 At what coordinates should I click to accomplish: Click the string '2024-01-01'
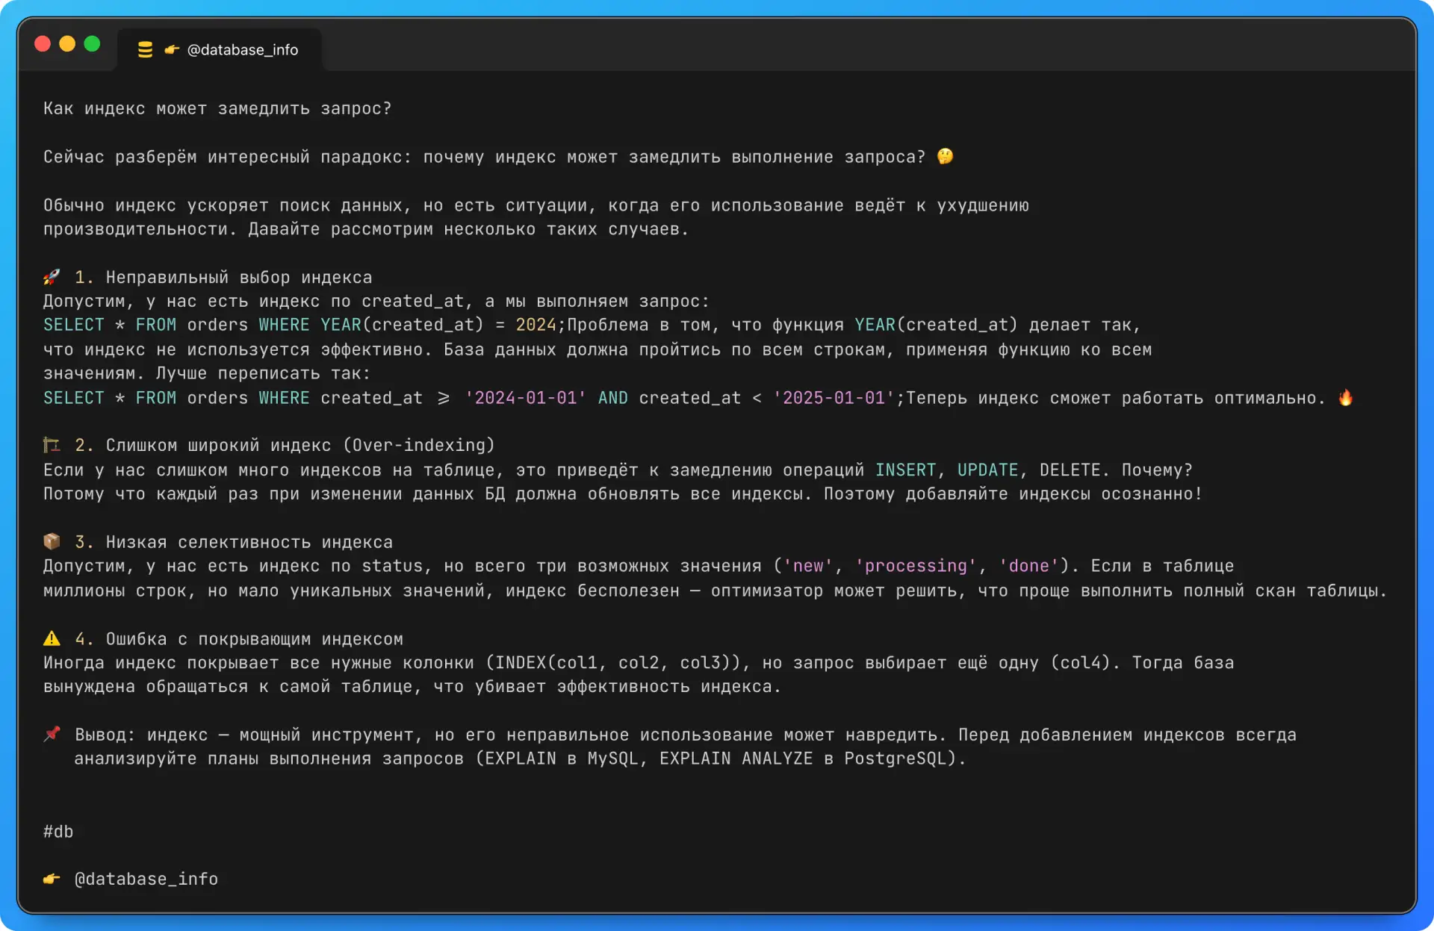pos(525,398)
